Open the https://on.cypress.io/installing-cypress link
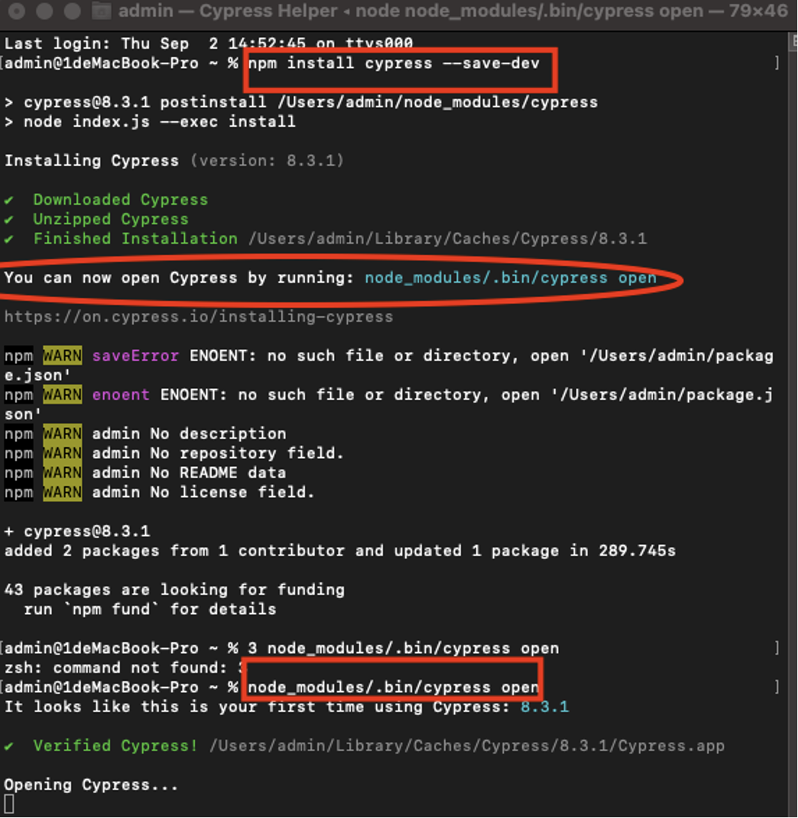The height and width of the screenshot is (818, 798). (198, 317)
